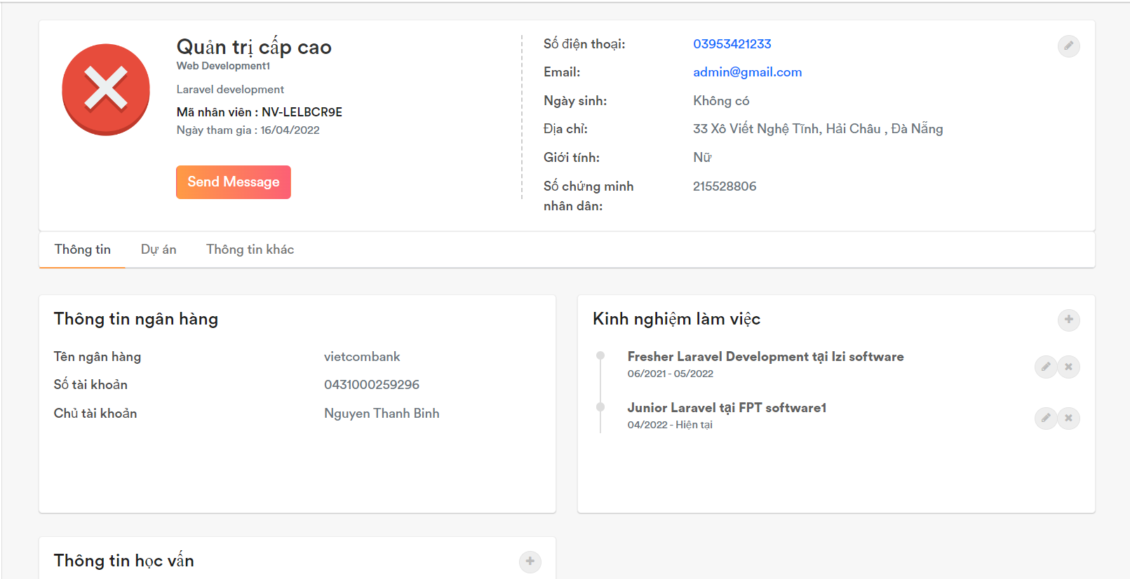The height and width of the screenshot is (579, 1130).
Task: Click the Kinh nghiệm làm việc heading
Action: (676, 319)
